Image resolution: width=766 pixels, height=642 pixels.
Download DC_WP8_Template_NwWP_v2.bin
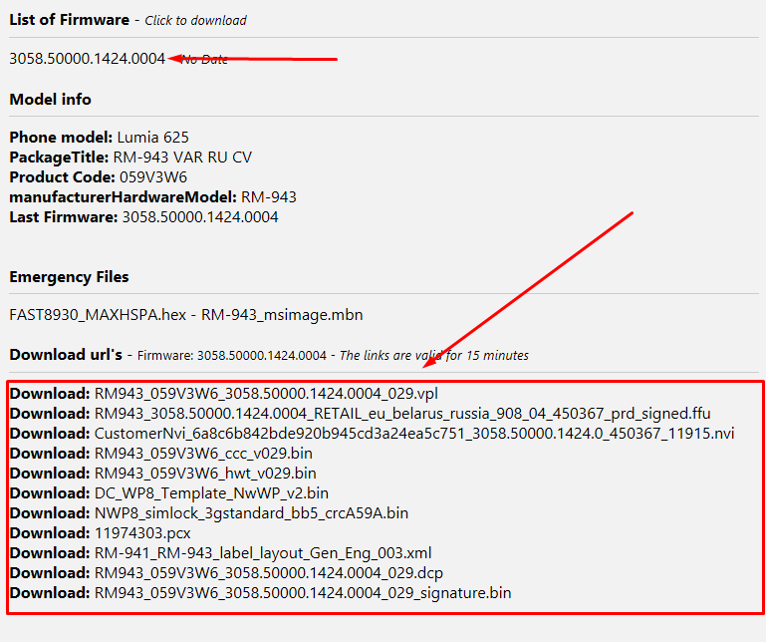pos(211,492)
